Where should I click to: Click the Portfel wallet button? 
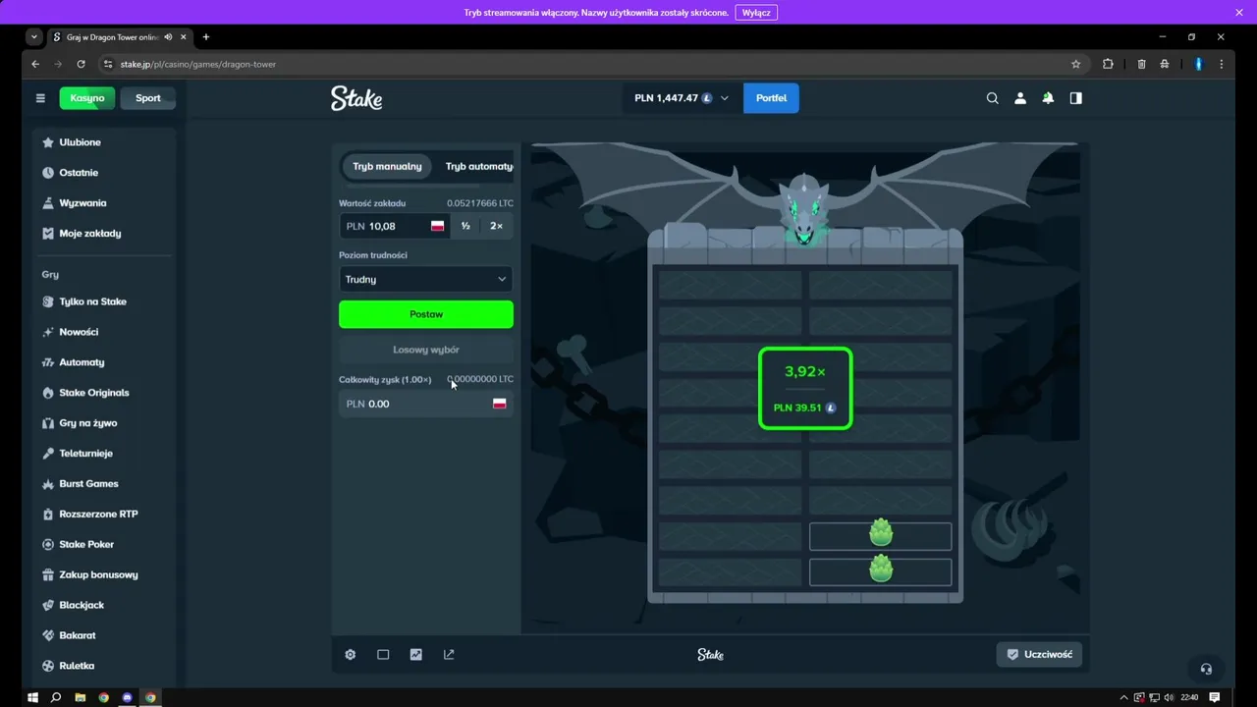point(771,98)
